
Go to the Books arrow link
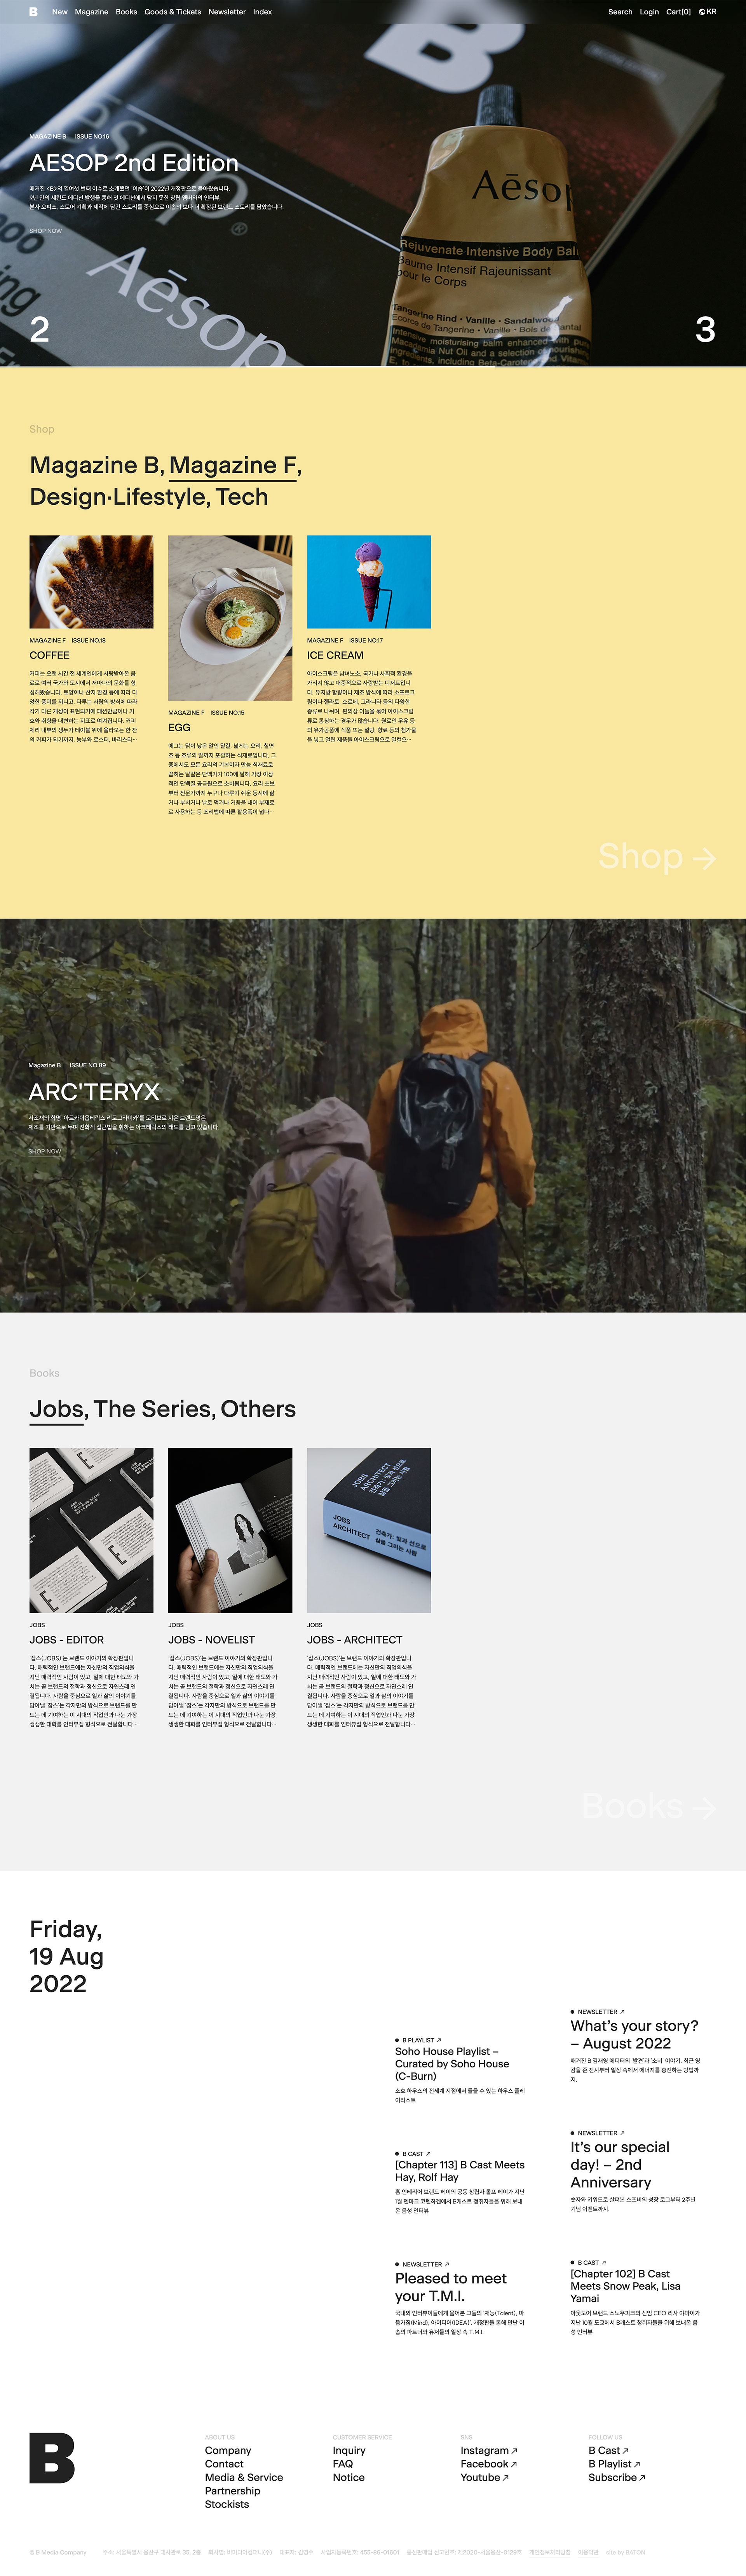(x=649, y=1805)
